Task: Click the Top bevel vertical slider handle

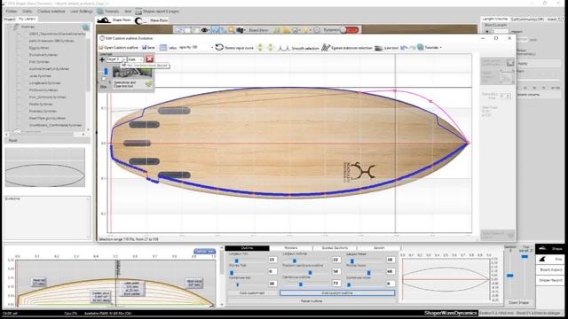Action: [x=525, y=257]
